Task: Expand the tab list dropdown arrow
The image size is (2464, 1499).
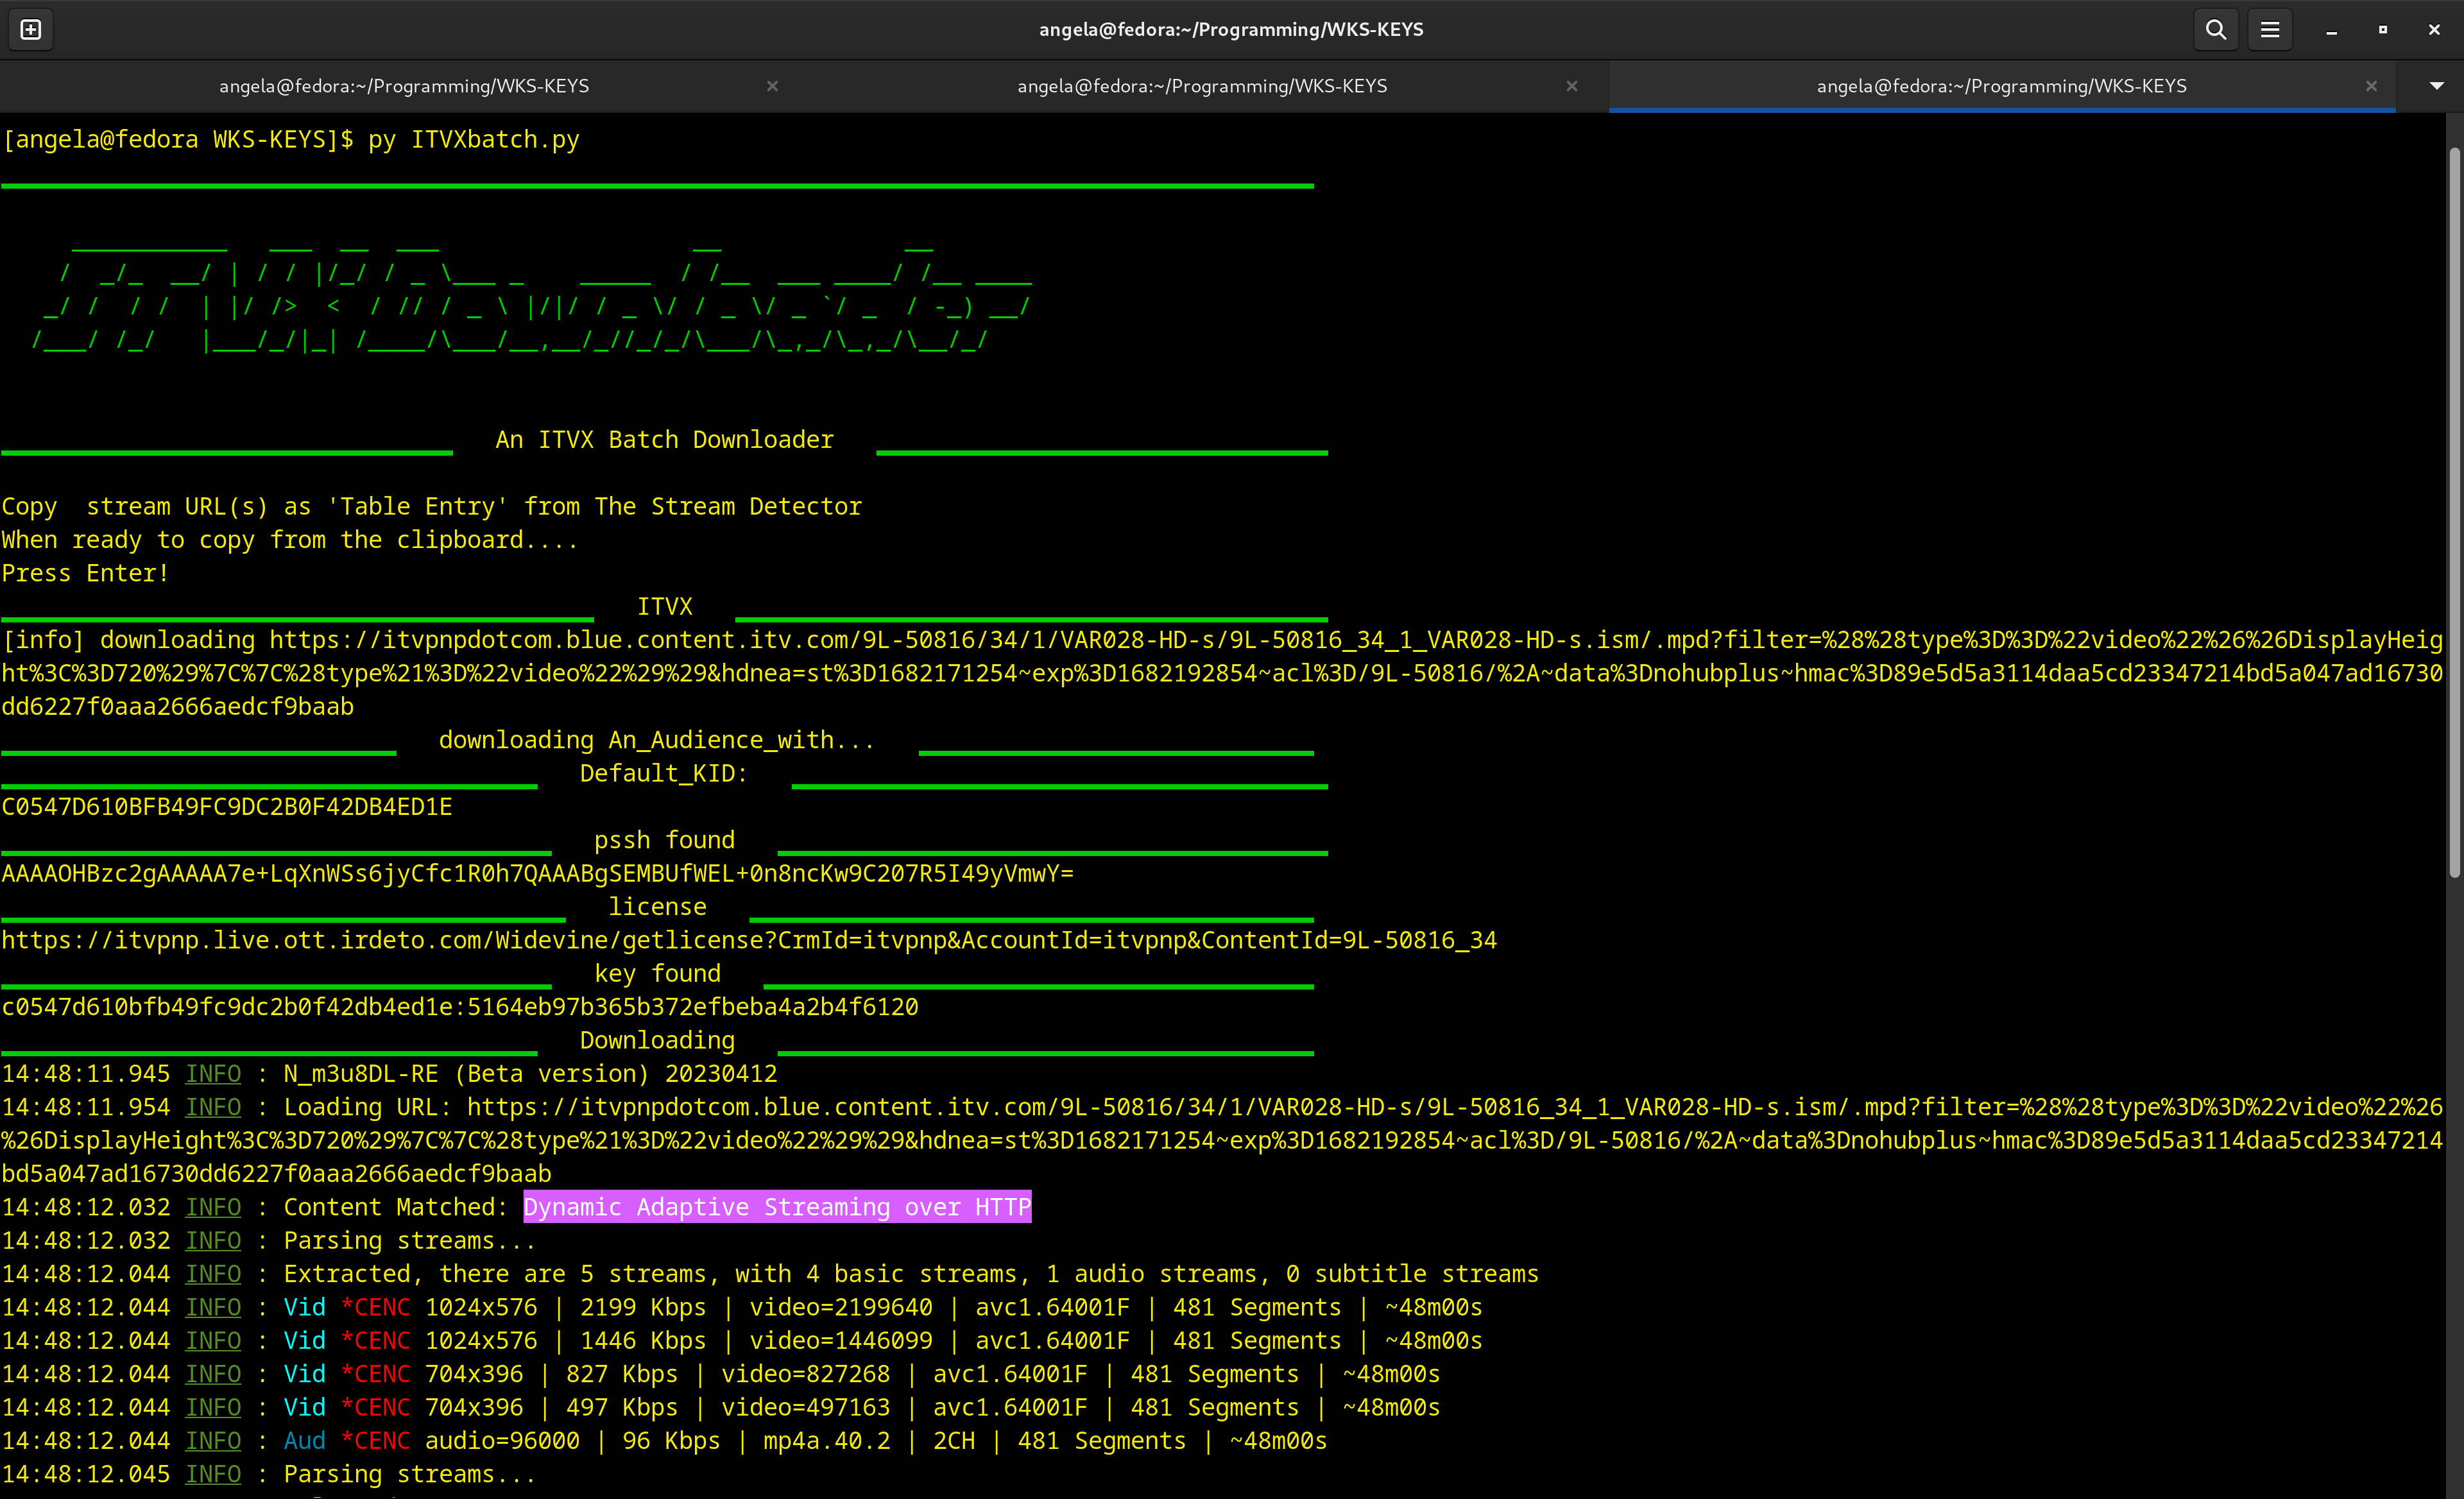Action: tap(2436, 86)
